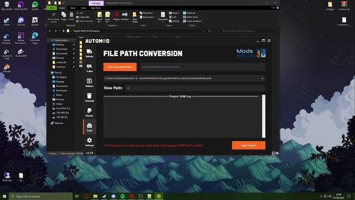Open the Trailer section in AutoMod sidebar
Image resolution: width=355 pixels, height=200 pixels.
tap(89, 68)
